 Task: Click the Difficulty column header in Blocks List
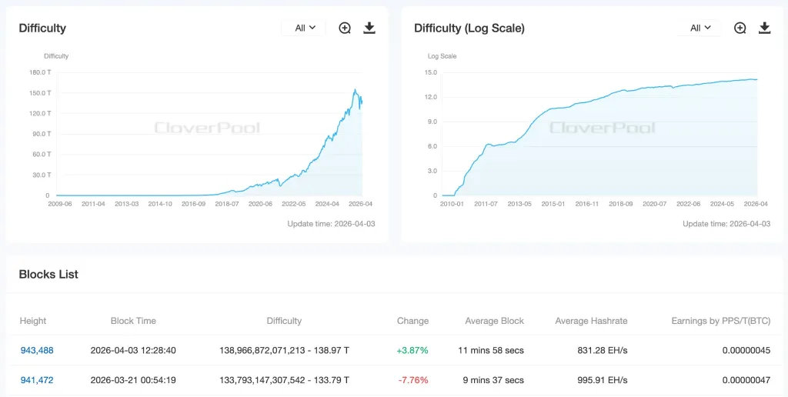284,321
